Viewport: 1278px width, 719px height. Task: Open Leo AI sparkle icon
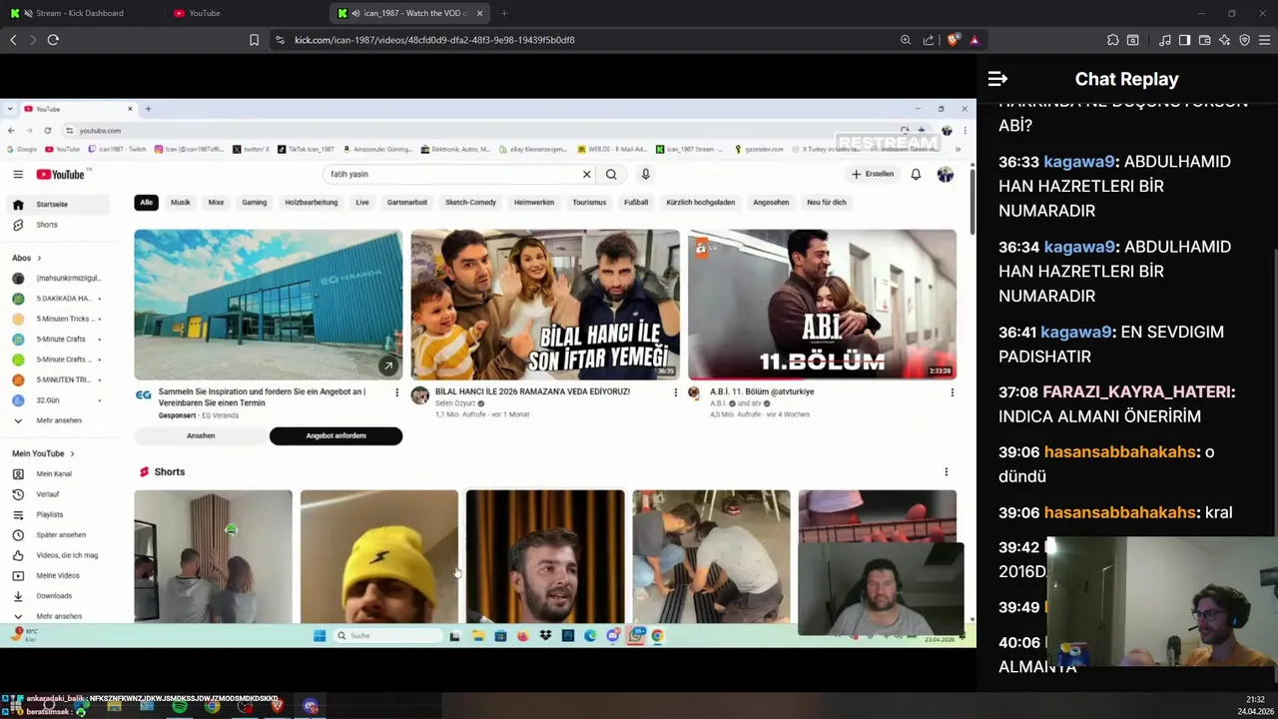tap(1224, 40)
